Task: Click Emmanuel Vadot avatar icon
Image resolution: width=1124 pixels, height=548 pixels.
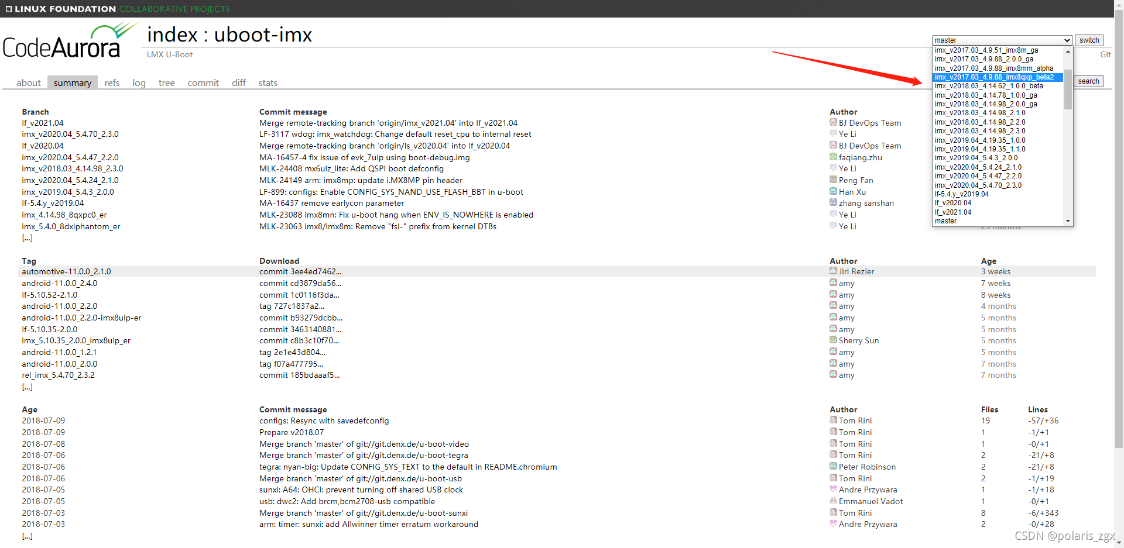Action: (833, 501)
